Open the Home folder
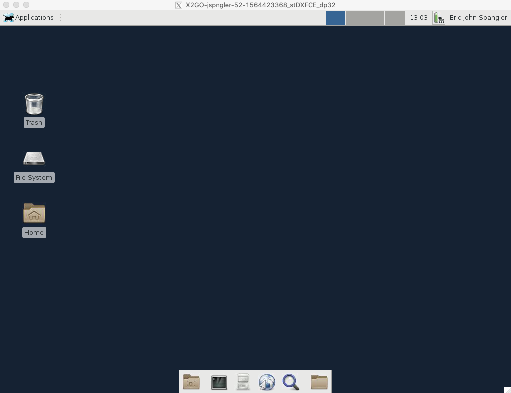This screenshot has width=511, height=393. click(34, 214)
